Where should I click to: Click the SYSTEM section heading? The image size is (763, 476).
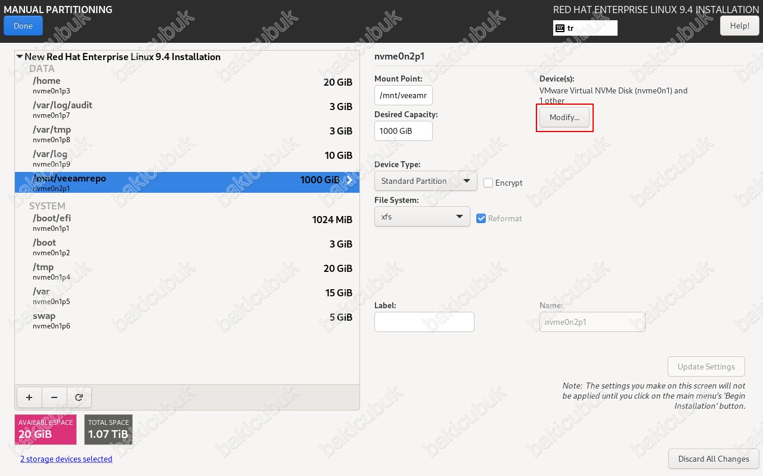pos(47,206)
